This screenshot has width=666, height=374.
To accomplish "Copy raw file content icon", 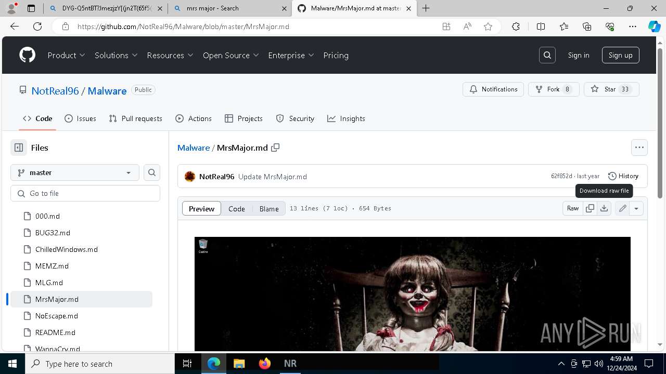I will coord(590,208).
